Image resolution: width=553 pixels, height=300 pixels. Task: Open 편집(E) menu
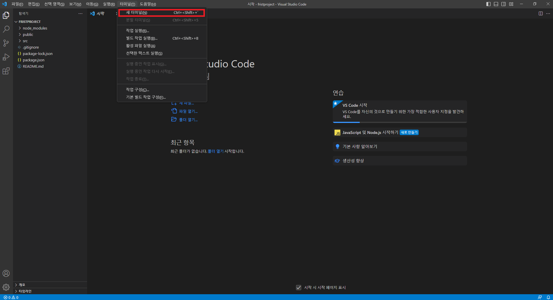pos(34,4)
